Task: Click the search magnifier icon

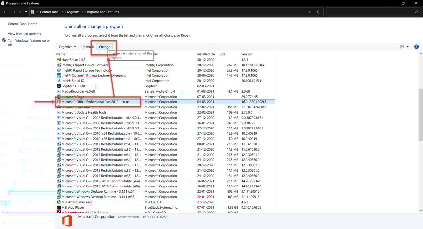Action: tap(416, 12)
